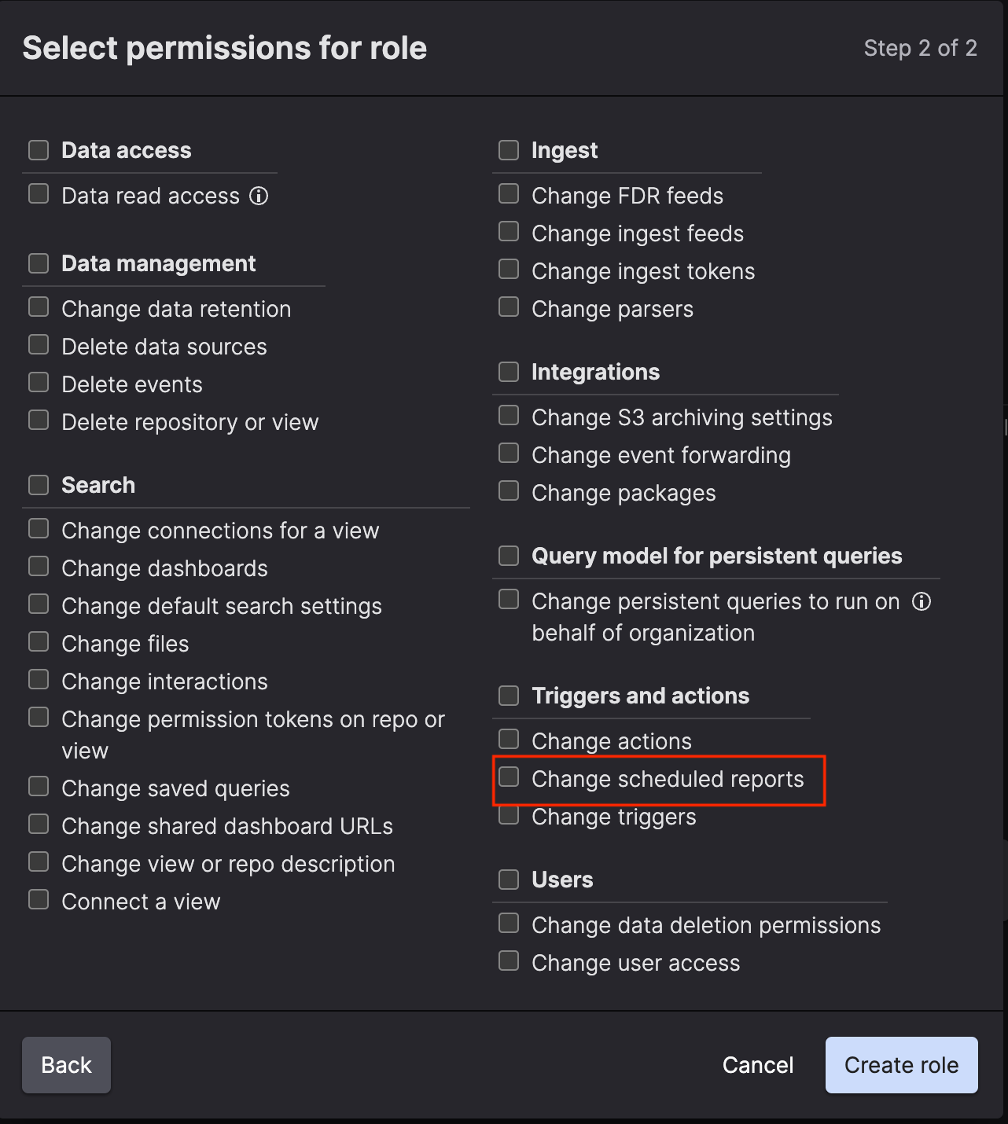Viewport: 1008px width, 1124px height.
Task: Select entire Ingest permission group
Action: pos(510,150)
